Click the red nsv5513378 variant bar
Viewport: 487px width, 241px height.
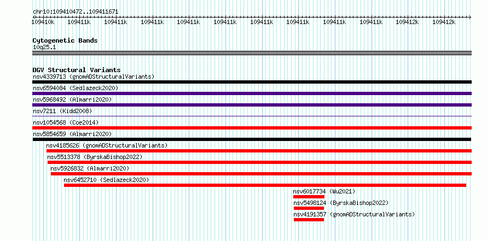click(x=260, y=162)
